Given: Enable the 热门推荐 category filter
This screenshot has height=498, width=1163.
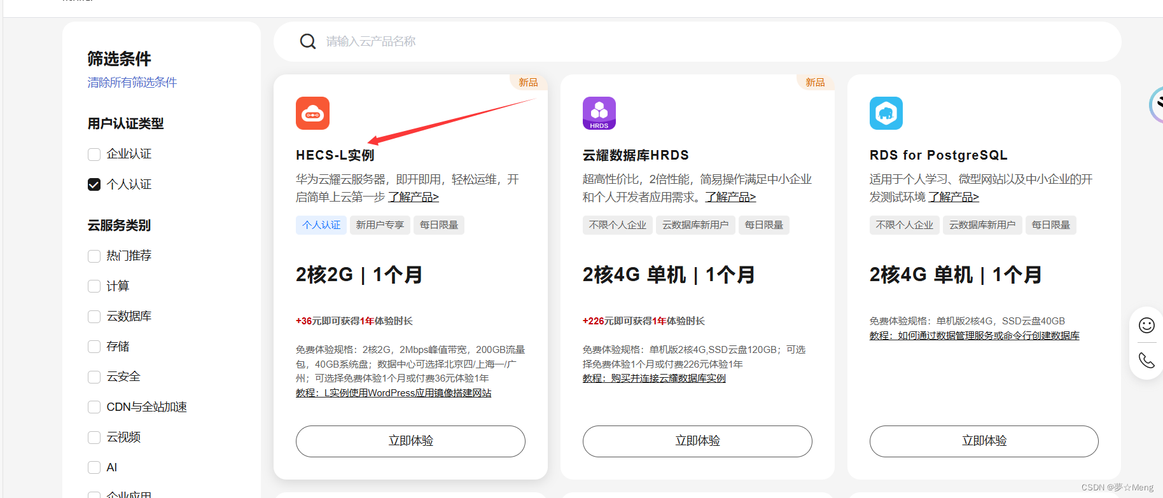Looking at the screenshot, I should 94,256.
